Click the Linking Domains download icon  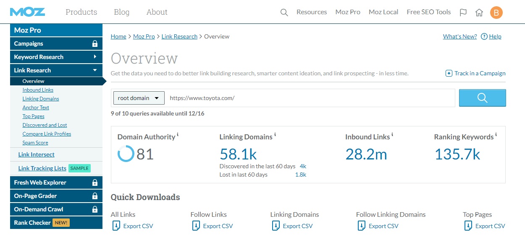pos(276,226)
